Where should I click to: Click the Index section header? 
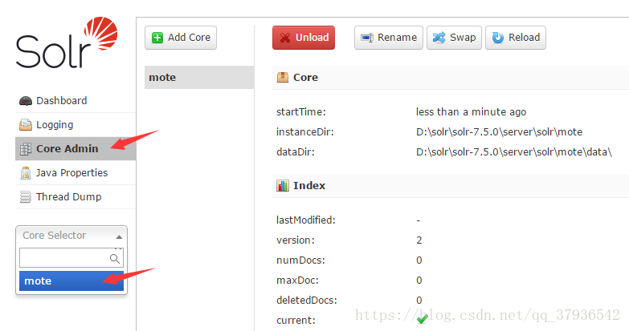point(308,186)
